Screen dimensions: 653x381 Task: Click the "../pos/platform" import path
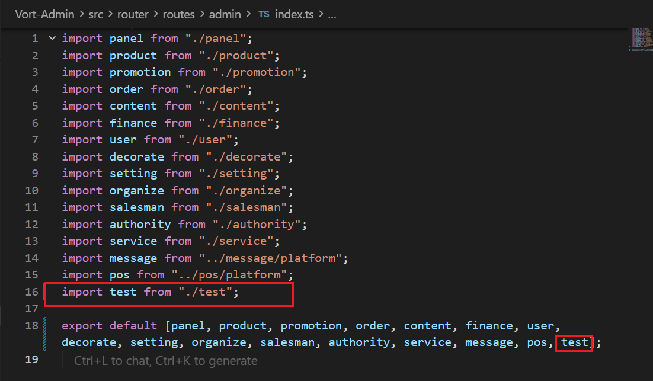coord(232,275)
